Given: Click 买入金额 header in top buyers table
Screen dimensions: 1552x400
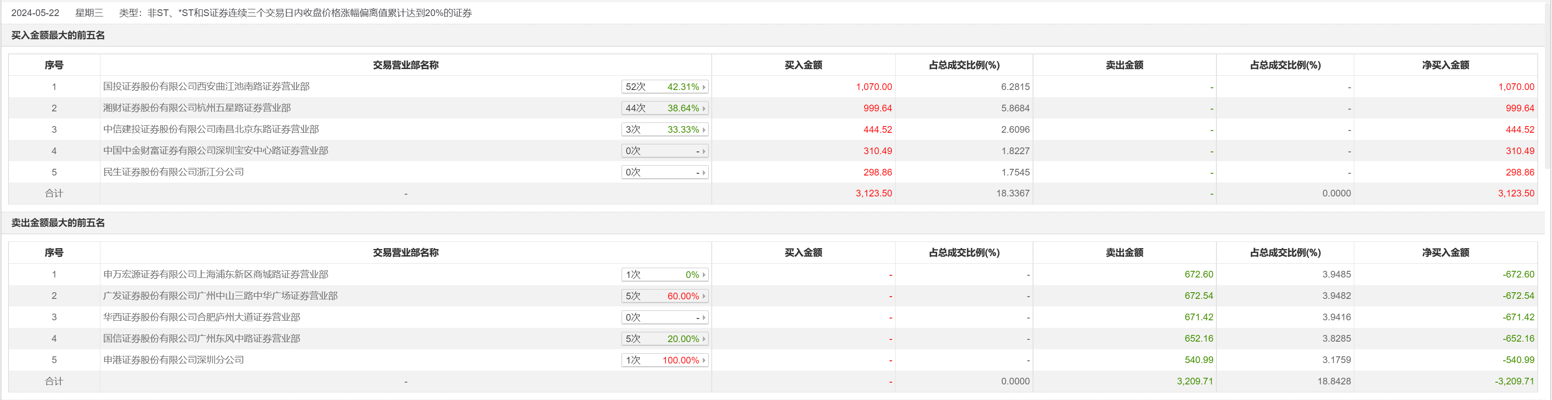Looking at the screenshot, I should click(x=803, y=65).
